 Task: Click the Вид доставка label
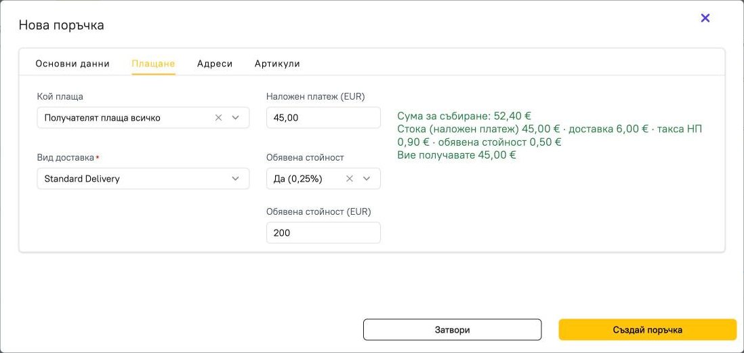tap(66, 157)
